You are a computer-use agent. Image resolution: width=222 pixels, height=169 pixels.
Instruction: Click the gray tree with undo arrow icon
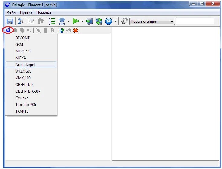pos(69,30)
